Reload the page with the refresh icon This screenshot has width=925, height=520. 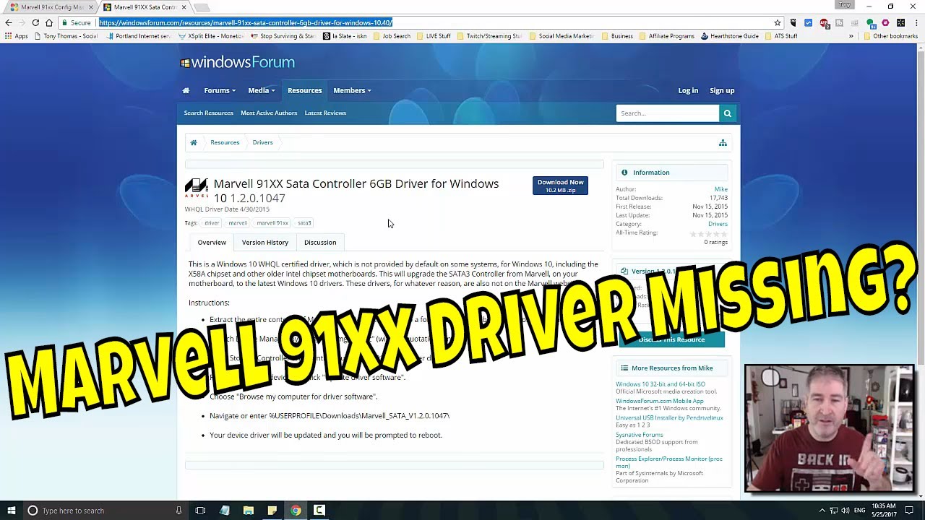coord(35,22)
